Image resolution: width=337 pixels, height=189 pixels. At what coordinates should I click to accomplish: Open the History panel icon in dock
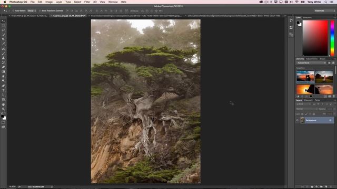(291, 20)
